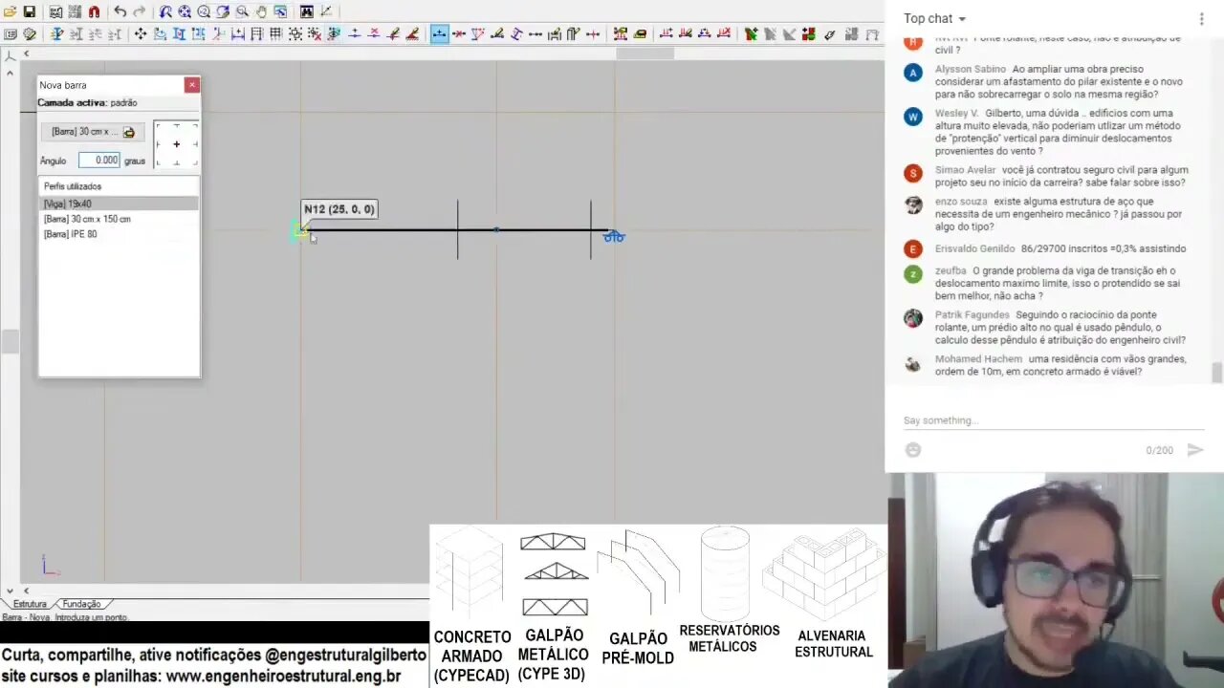Select the bottom-center anchor point

[176, 163]
